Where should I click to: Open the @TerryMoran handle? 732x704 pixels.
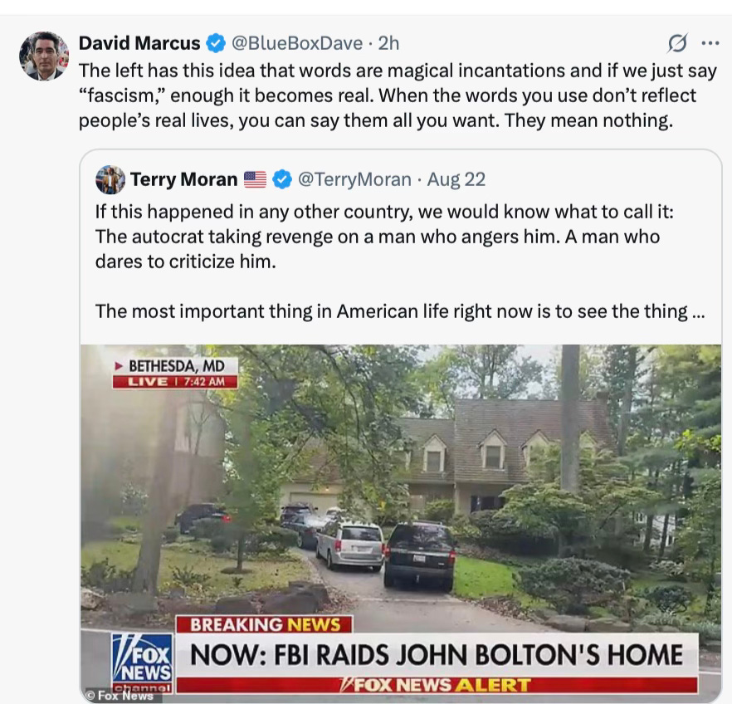(354, 179)
